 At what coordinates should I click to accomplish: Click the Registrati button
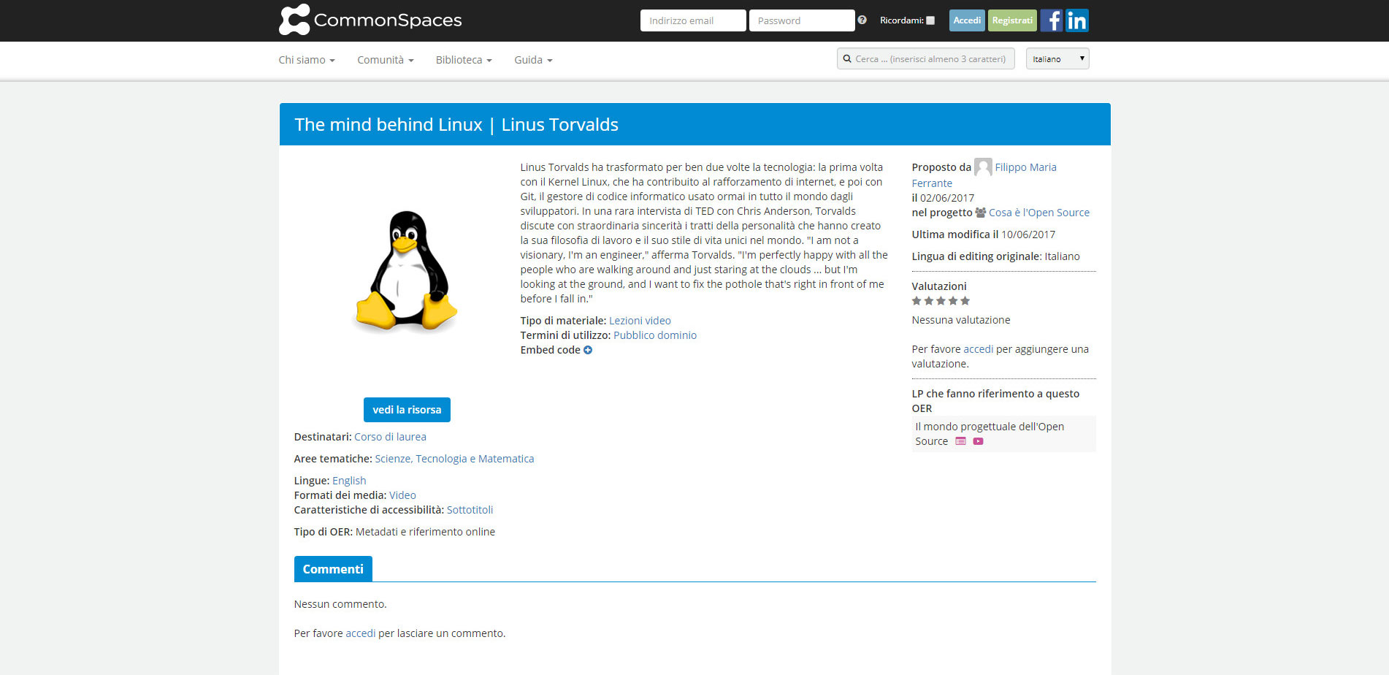pos(1012,20)
